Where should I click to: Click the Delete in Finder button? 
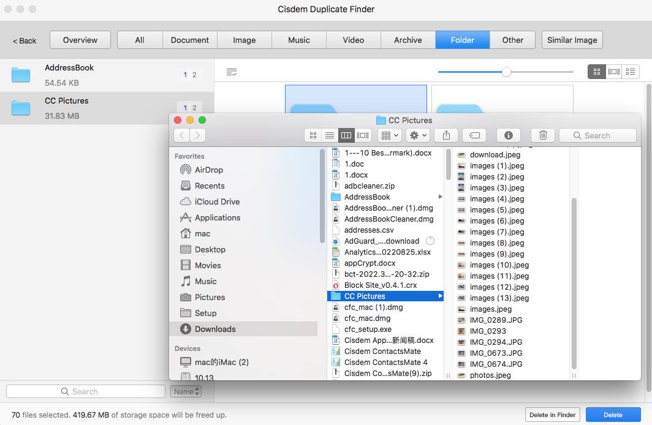coord(552,415)
